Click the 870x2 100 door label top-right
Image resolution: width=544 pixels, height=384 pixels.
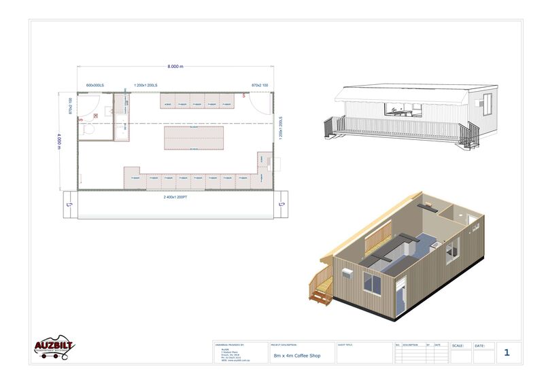click(260, 86)
